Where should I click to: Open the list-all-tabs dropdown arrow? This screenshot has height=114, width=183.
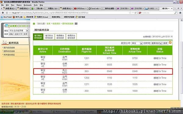pos(181,8)
